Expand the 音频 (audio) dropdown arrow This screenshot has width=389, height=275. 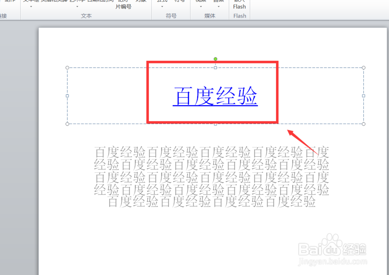(x=219, y=7)
